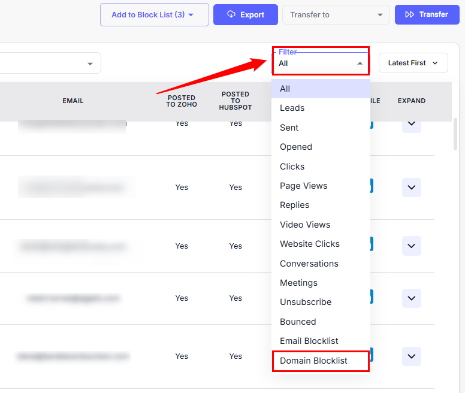The width and height of the screenshot is (465, 393).
Task: Expand the fifth row chevron
Action: coord(411,356)
